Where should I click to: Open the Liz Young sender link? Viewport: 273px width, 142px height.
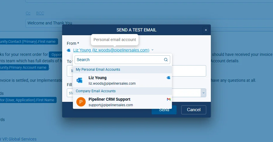[111, 50]
